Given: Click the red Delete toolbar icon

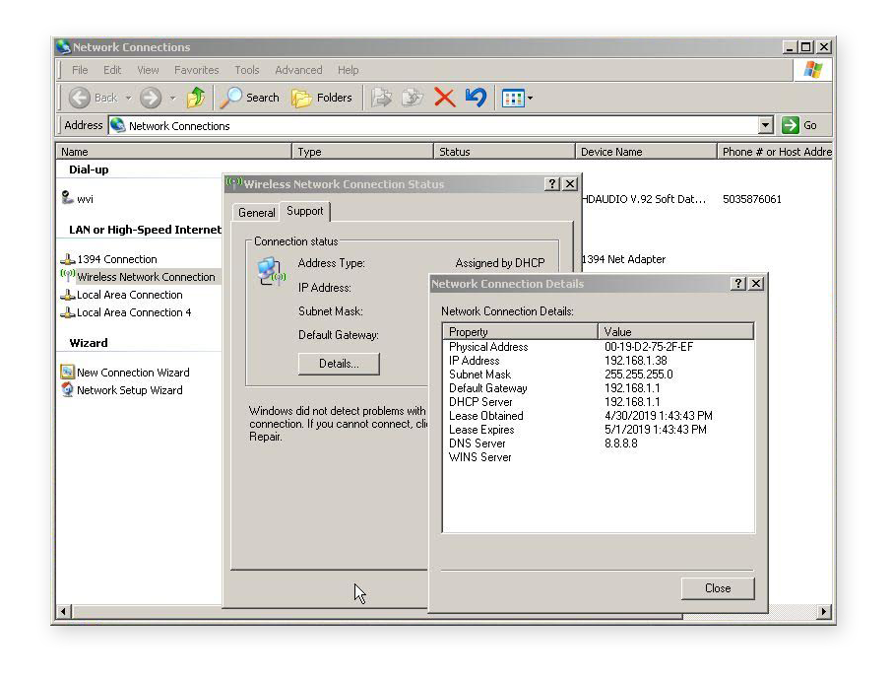Looking at the screenshot, I should 444,98.
